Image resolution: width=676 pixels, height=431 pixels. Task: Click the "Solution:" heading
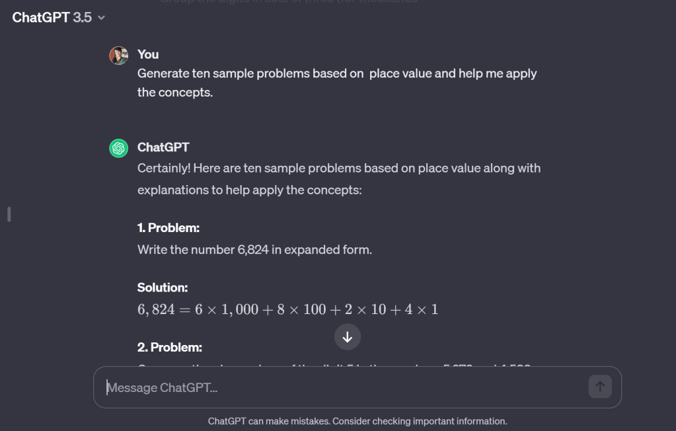(x=163, y=288)
